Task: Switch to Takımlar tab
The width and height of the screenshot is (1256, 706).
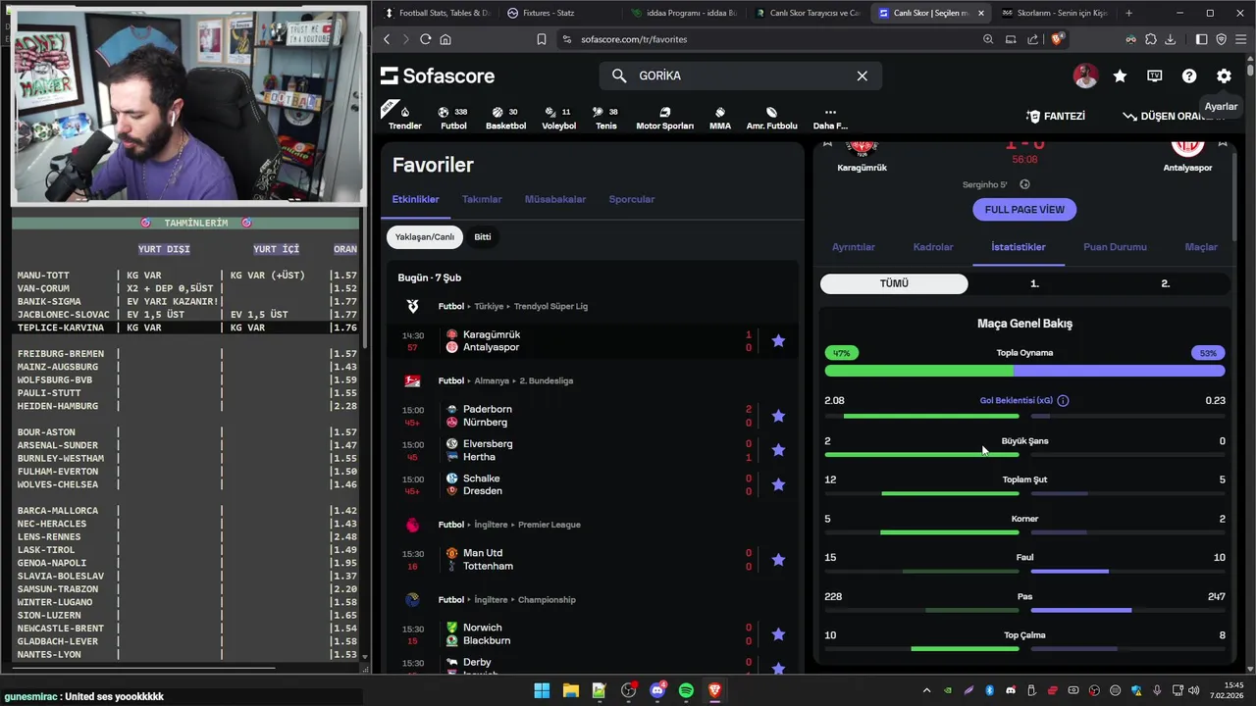Action: pos(482,199)
